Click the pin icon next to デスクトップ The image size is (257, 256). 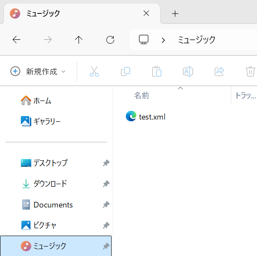coord(106,163)
